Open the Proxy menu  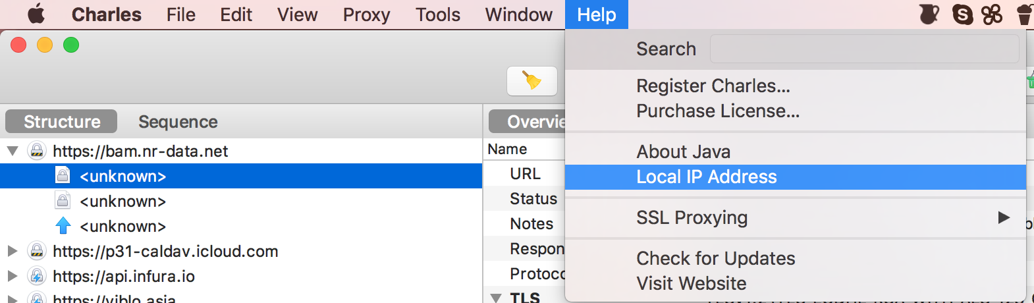click(366, 14)
